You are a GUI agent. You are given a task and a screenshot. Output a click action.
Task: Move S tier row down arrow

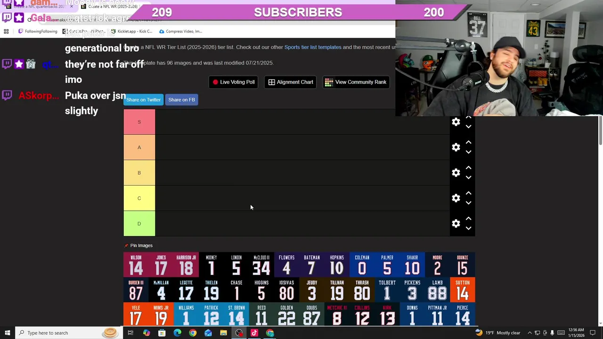point(468,127)
